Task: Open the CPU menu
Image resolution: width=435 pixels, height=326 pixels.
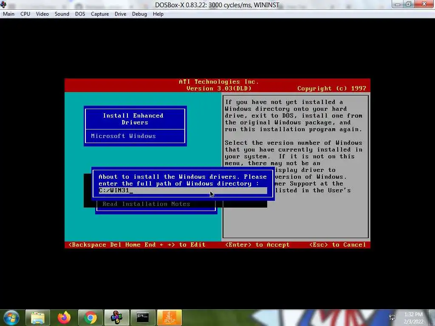Action: (25, 14)
